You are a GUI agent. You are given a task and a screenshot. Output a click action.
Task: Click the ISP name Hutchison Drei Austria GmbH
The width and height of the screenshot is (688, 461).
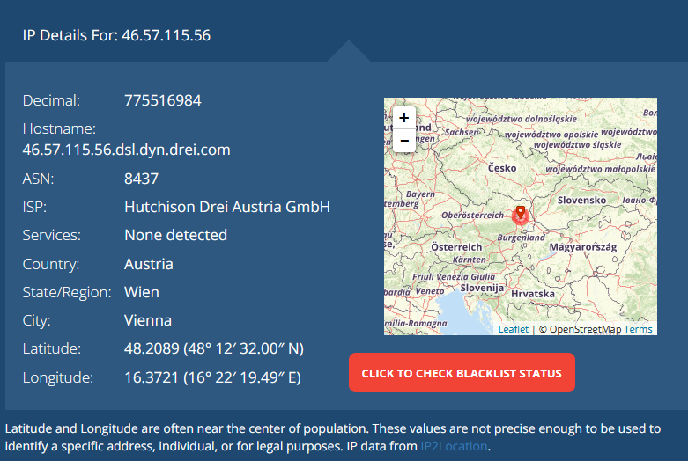click(x=227, y=208)
